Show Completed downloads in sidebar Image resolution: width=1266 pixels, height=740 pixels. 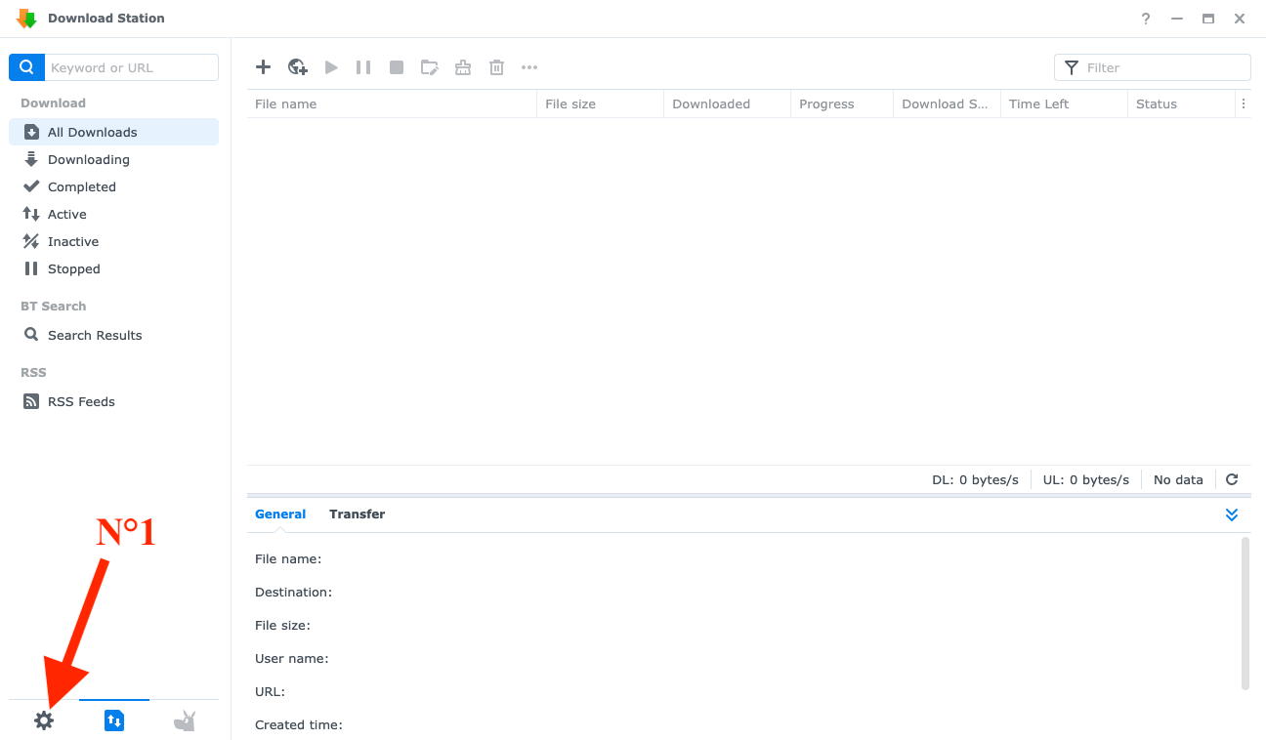[x=82, y=186]
